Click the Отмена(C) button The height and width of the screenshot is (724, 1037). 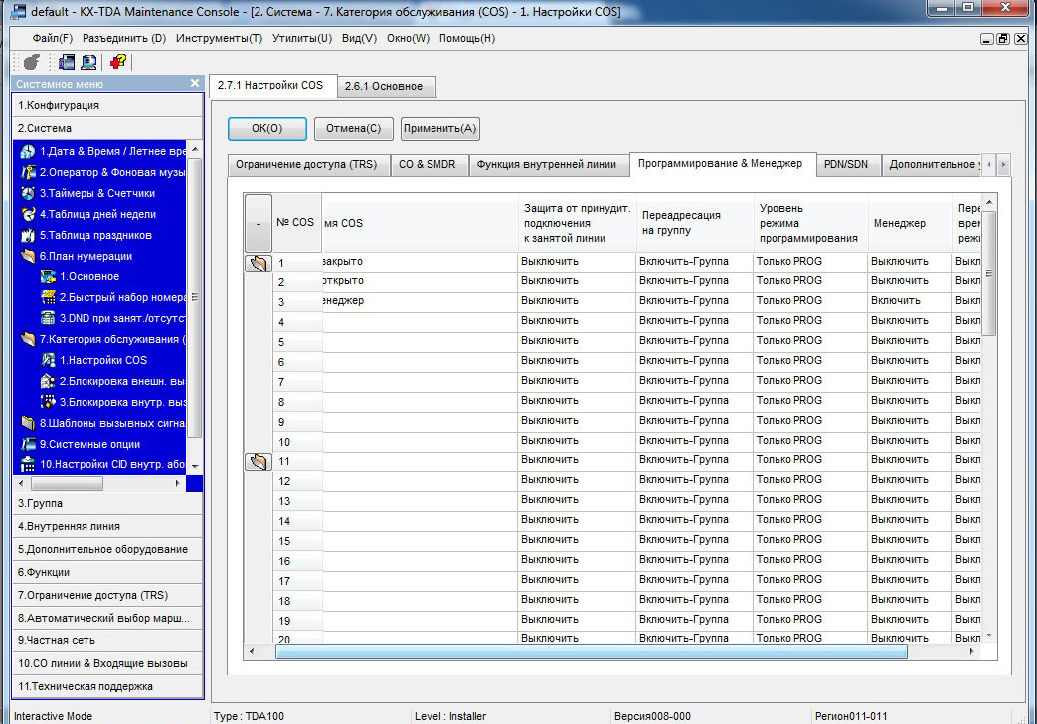pyautogui.click(x=354, y=129)
